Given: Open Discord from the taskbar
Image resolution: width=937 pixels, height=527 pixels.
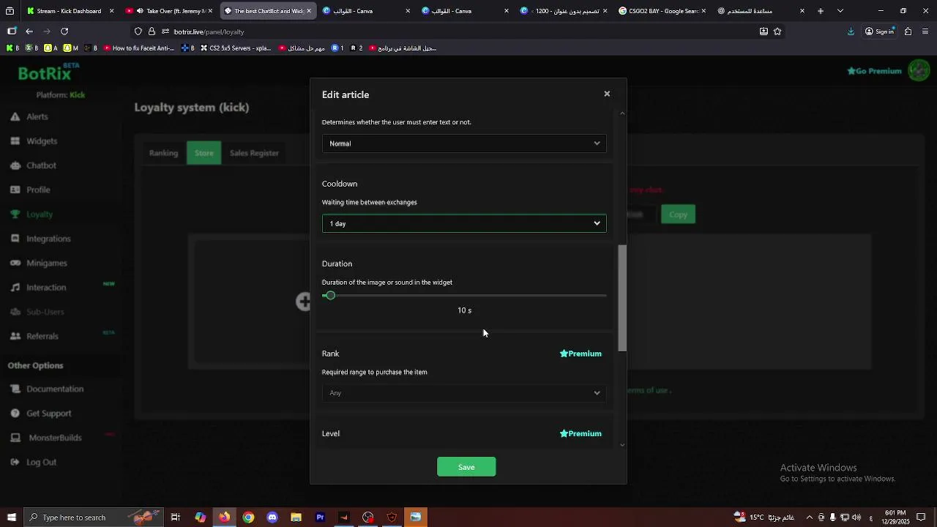Looking at the screenshot, I should (272, 517).
